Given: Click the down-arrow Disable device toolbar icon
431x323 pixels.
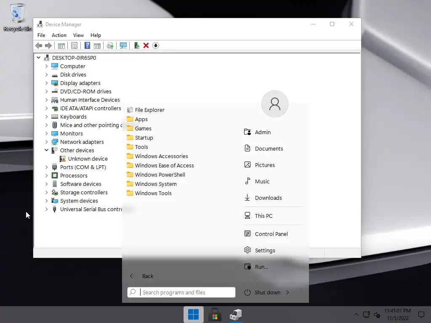Looking at the screenshot, I should pos(156,45).
